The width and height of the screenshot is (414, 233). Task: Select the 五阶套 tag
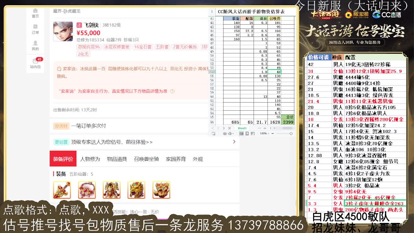point(162,47)
